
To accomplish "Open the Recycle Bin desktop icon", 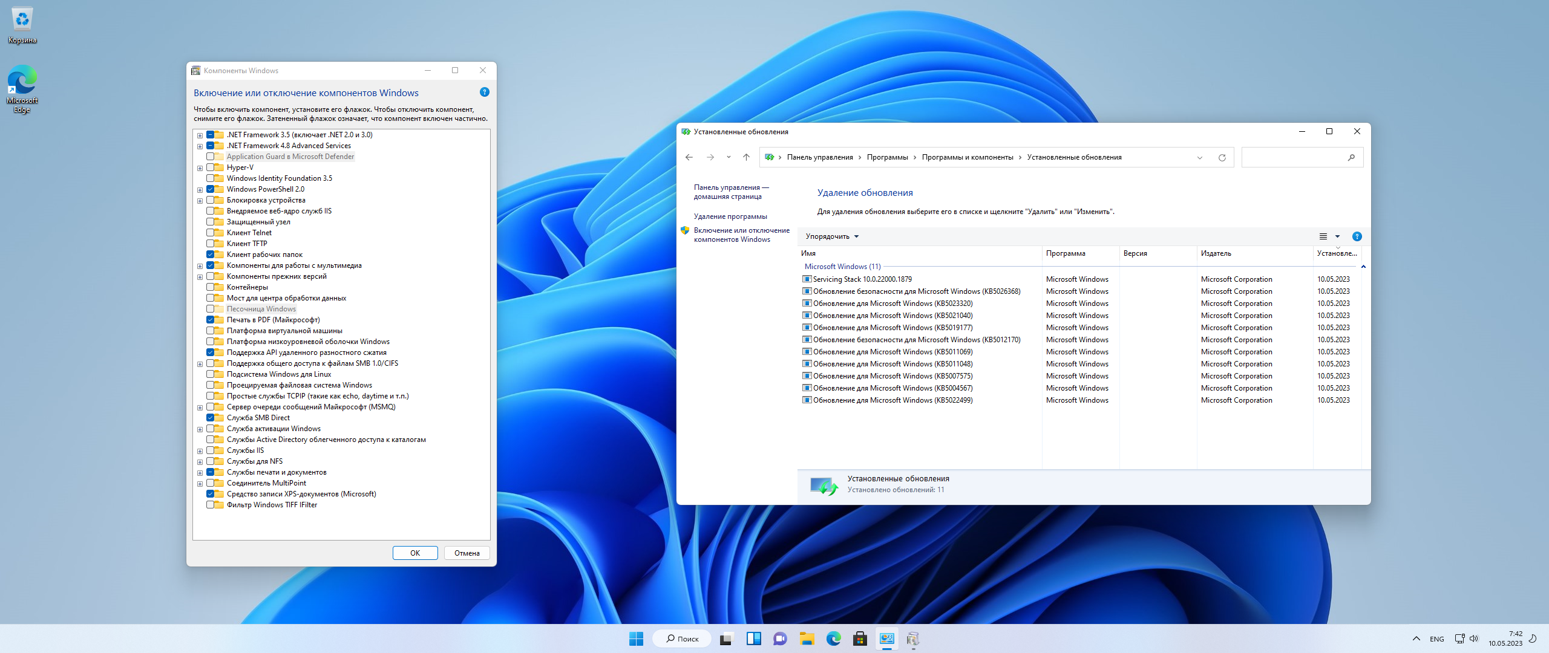I will point(22,25).
